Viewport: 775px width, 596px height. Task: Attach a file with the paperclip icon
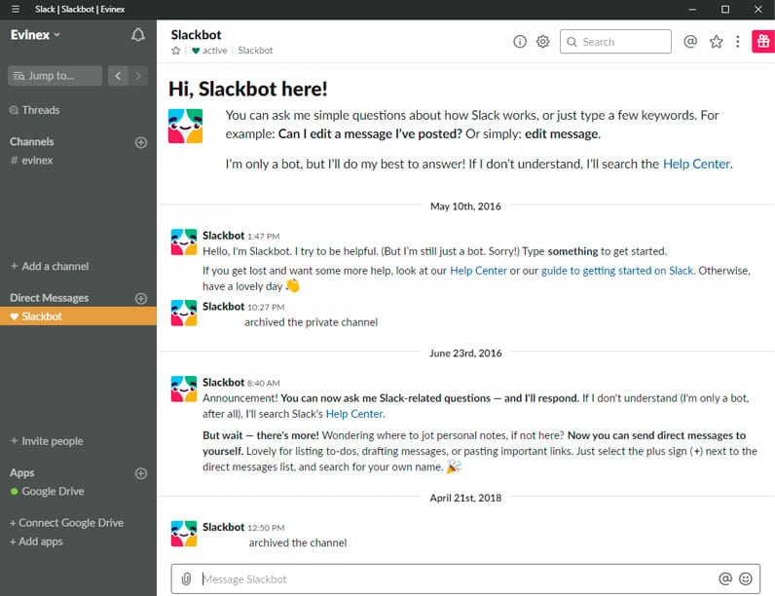pyautogui.click(x=186, y=578)
